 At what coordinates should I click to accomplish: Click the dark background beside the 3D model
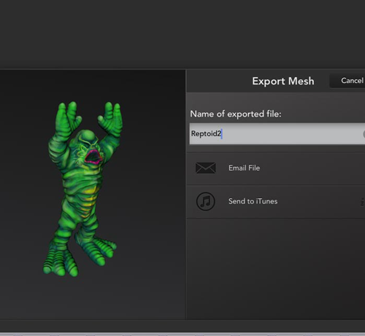click(x=151, y=195)
